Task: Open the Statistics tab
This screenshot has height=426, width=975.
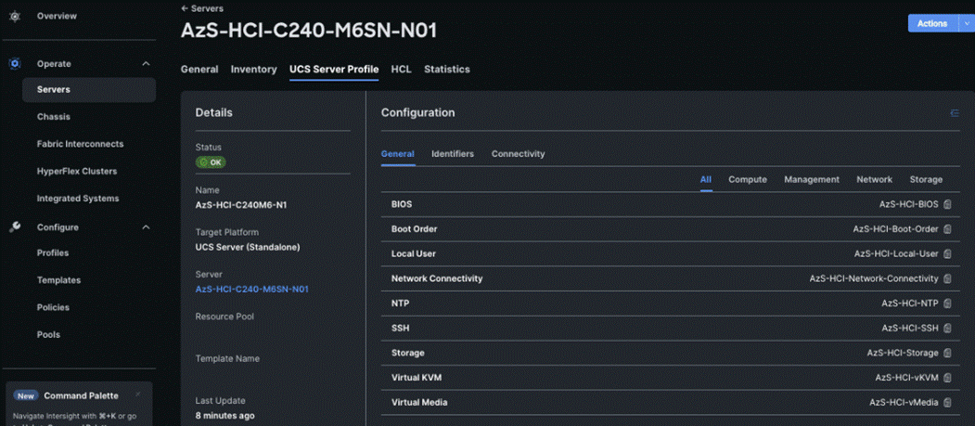Action: 447,69
